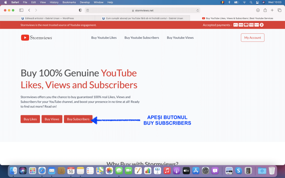Click the Buy Subscribers button
This screenshot has width=285, height=178.
78,119
